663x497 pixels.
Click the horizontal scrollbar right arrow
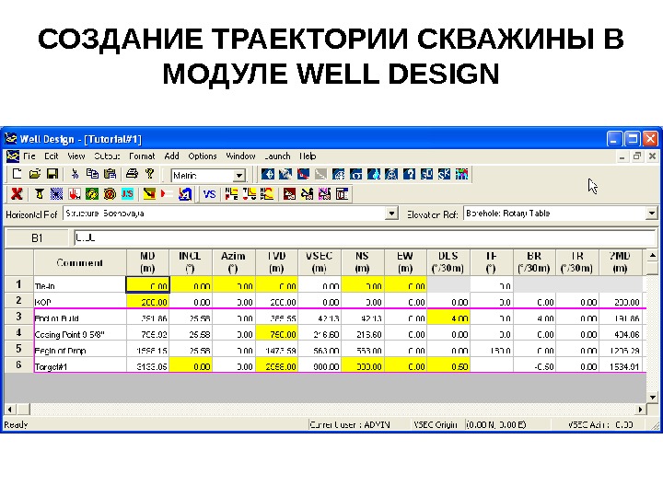[x=641, y=409]
